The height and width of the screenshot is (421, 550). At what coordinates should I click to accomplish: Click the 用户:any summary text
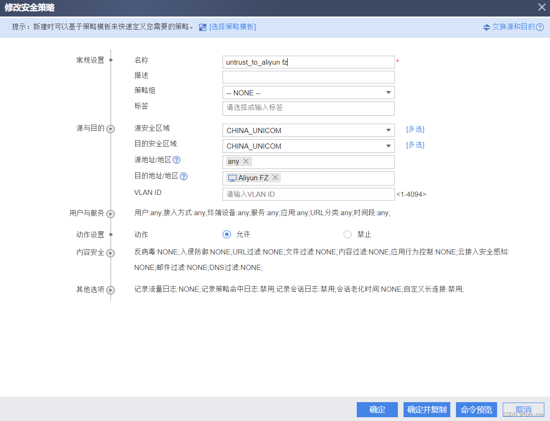click(x=262, y=212)
